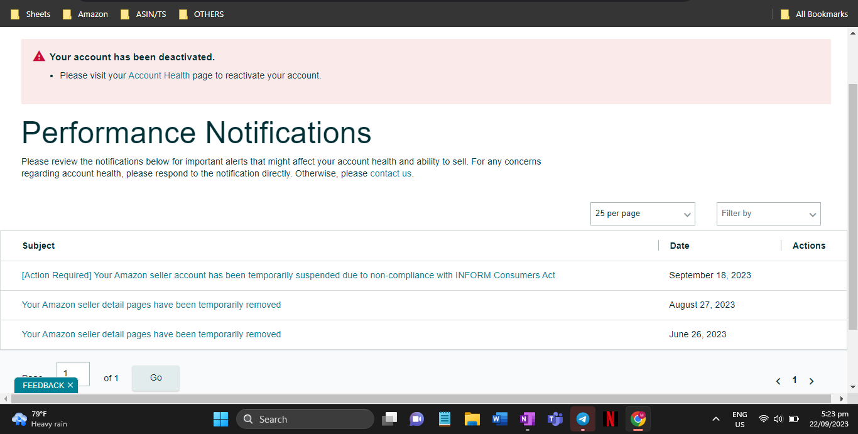The height and width of the screenshot is (434, 858).
Task: Click the horizontal scrollbar left arrow
Action: pyautogui.click(x=5, y=399)
